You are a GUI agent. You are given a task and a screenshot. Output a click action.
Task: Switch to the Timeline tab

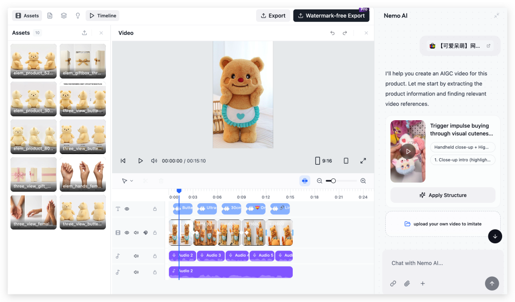point(103,16)
